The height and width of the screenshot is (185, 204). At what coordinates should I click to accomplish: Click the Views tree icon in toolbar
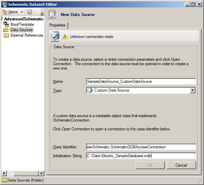[x=5, y=12]
